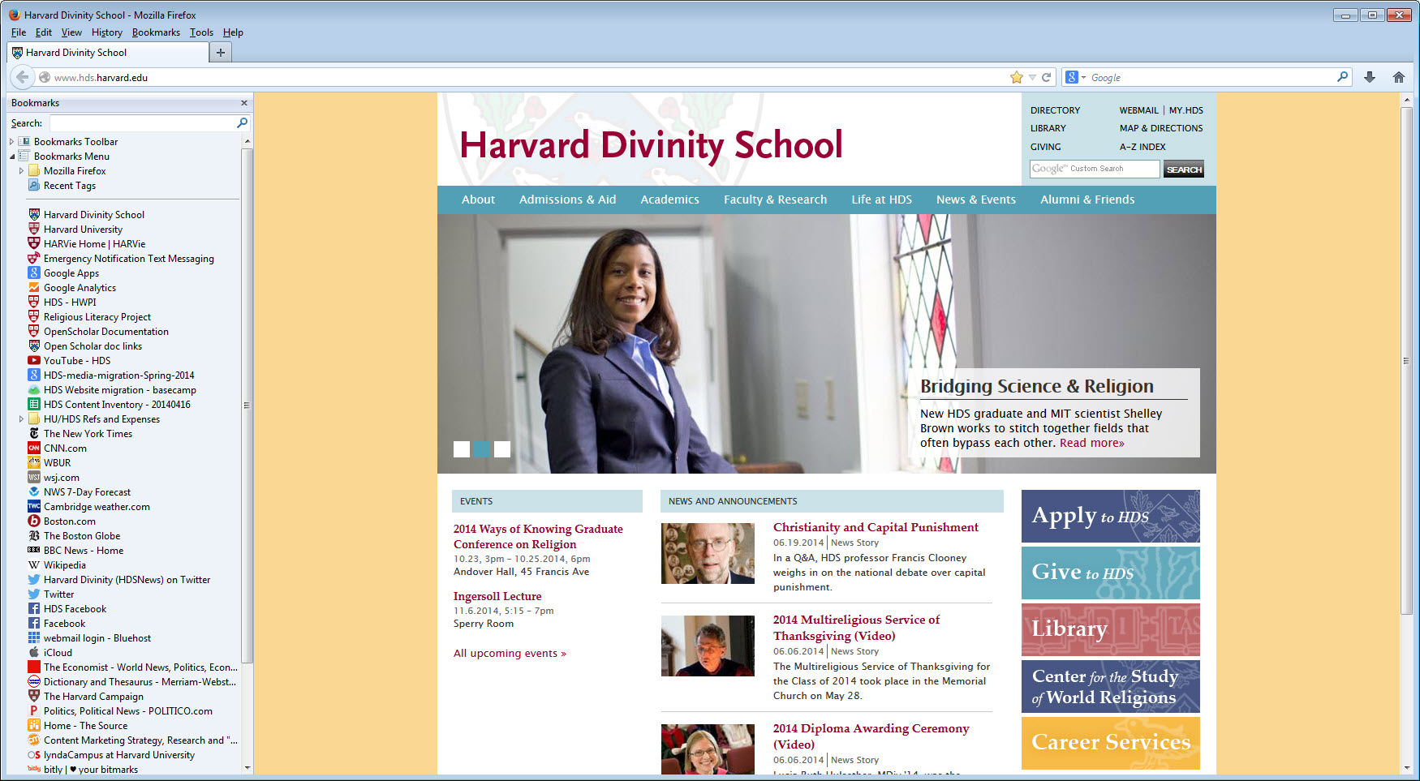Open the Christianity and Capital Punishment story
1420x781 pixels.
tap(876, 527)
